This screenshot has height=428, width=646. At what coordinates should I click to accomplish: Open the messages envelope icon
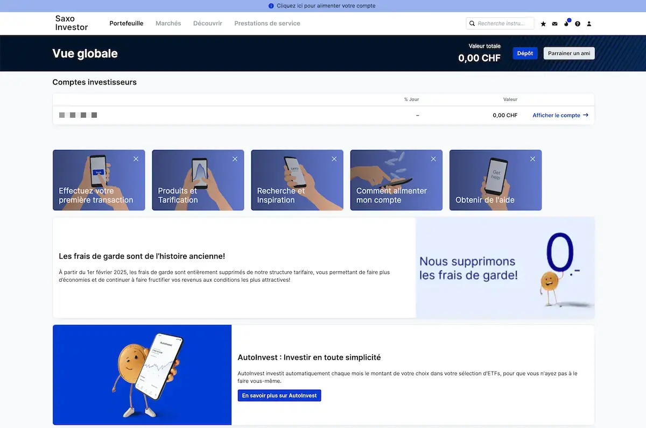point(555,24)
